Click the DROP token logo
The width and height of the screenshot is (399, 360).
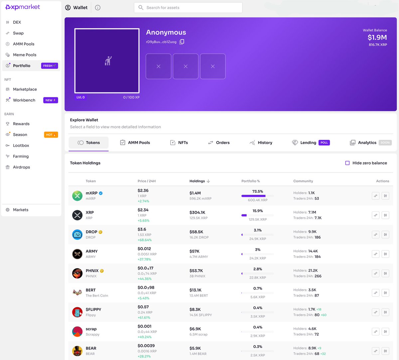(x=77, y=235)
